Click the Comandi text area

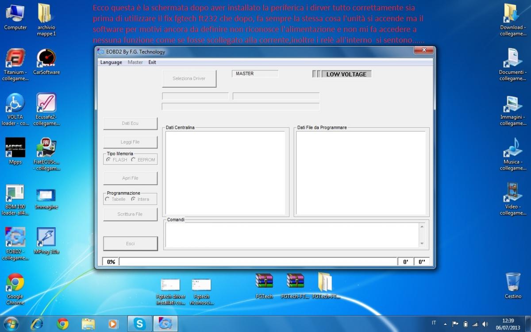click(292, 235)
